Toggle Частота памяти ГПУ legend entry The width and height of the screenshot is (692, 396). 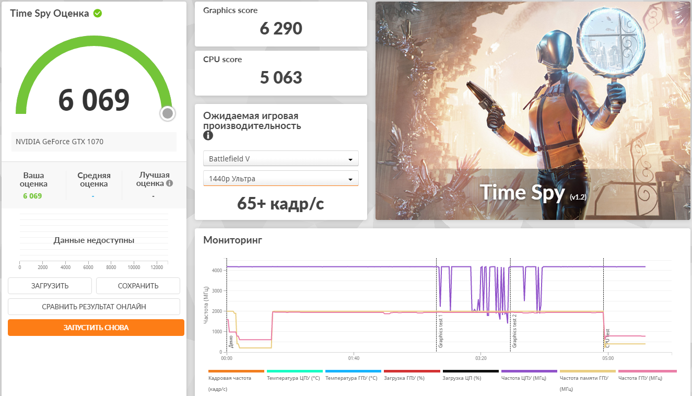(587, 380)
